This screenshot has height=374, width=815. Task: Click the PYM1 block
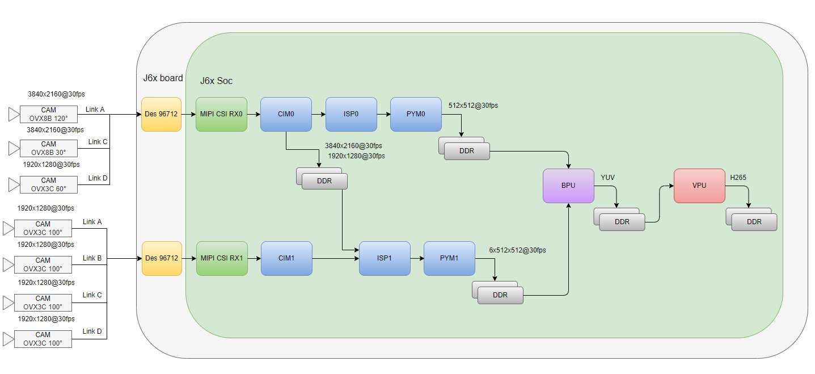pos(449,258)
